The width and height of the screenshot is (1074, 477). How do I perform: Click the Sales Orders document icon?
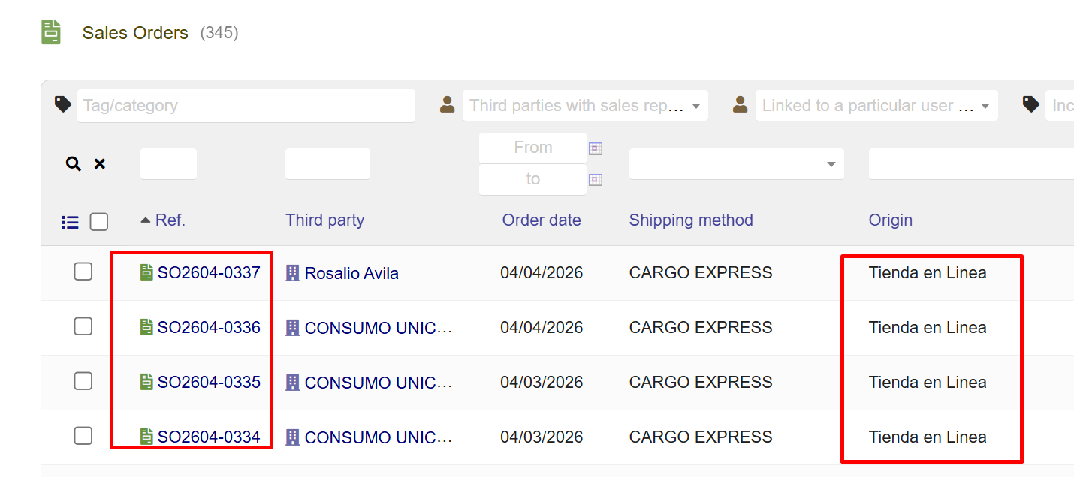[51, 32]
